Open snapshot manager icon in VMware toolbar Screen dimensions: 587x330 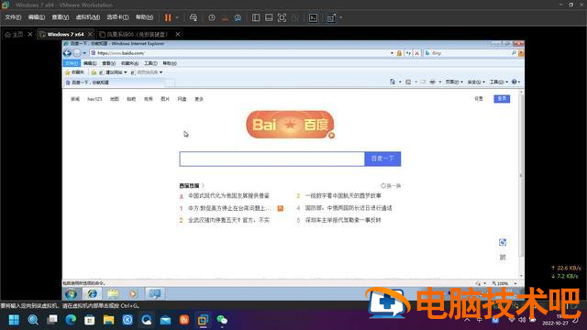(238, 17)
